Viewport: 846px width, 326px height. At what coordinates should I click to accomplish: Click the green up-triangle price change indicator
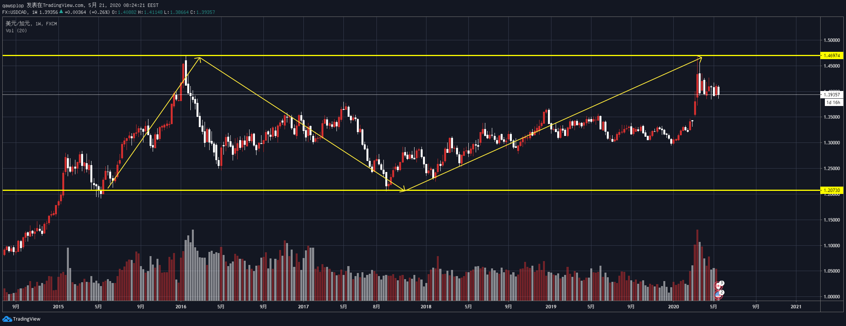pyautogui.click(x=61, y=12)
